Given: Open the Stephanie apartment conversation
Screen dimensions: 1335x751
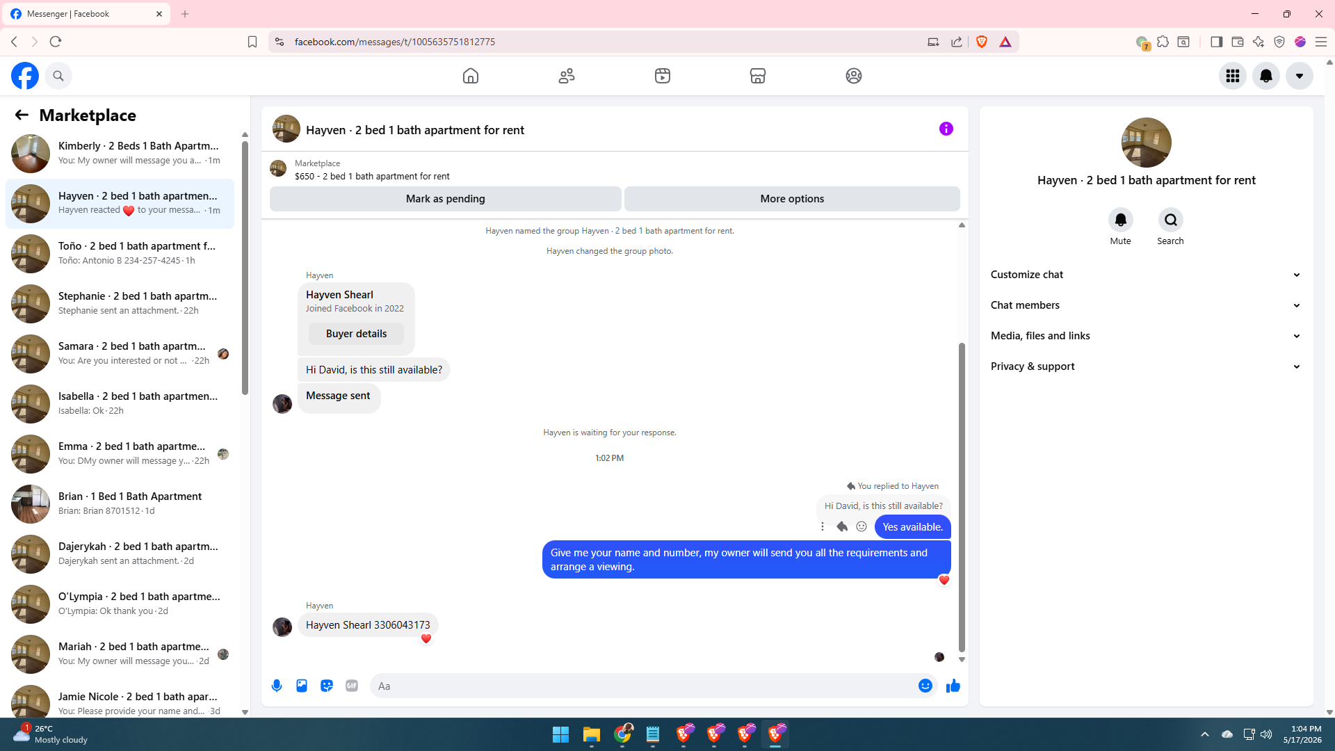Looking at the screenshot, I should coord(120,304).
